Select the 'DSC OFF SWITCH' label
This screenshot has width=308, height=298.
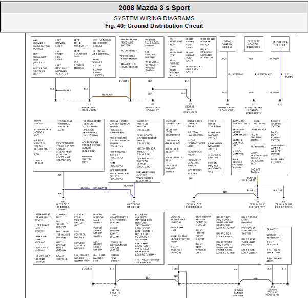(x=255, y=171)
